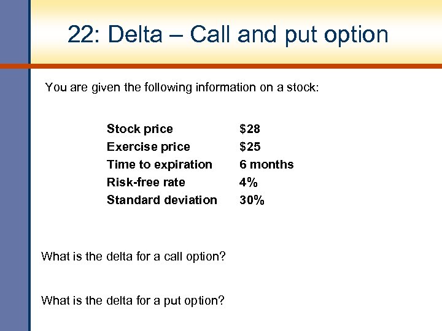
Task: Click the 4% risk-free rate value
Action: (249, 182)
